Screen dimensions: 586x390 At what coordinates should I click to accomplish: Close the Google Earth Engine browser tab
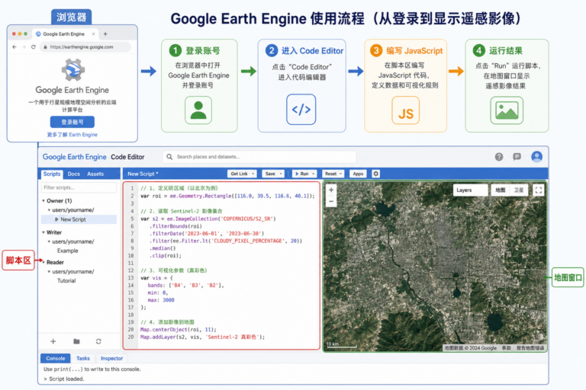click(93, 34)
